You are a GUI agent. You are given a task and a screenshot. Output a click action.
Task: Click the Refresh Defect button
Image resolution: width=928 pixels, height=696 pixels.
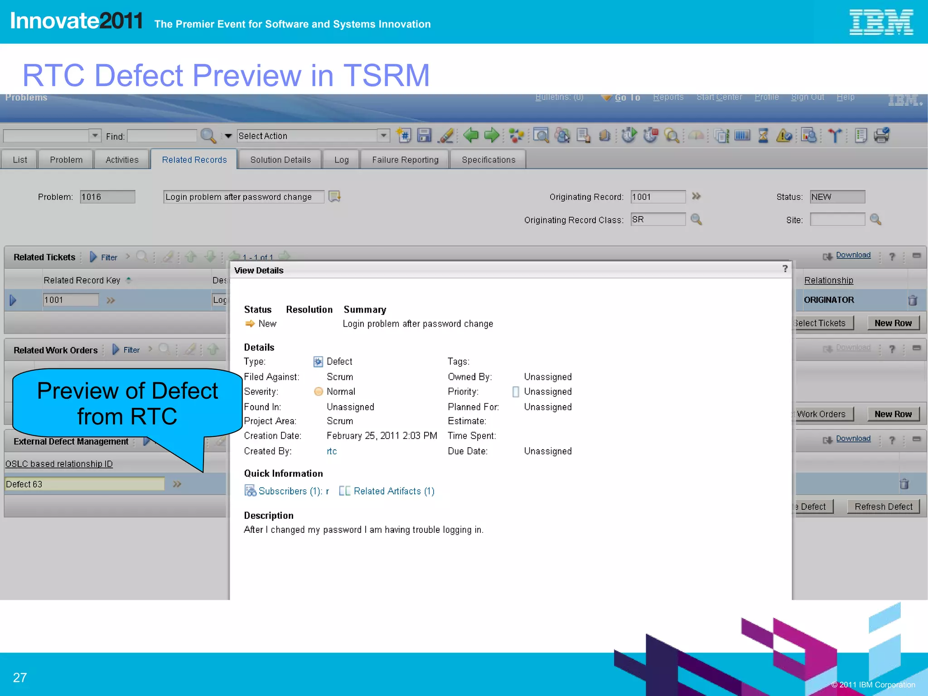(883, 506)
